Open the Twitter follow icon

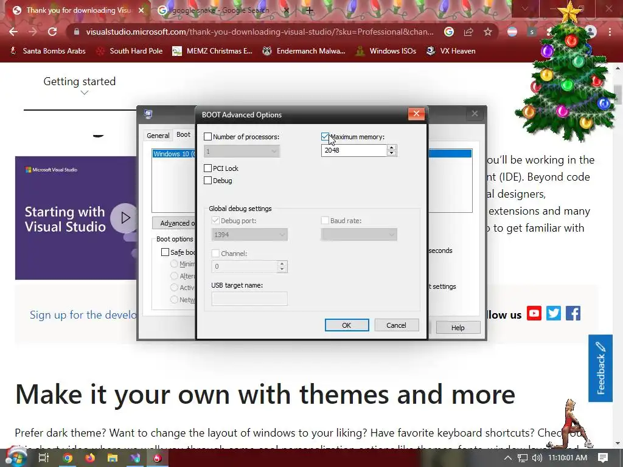point(554,313)
